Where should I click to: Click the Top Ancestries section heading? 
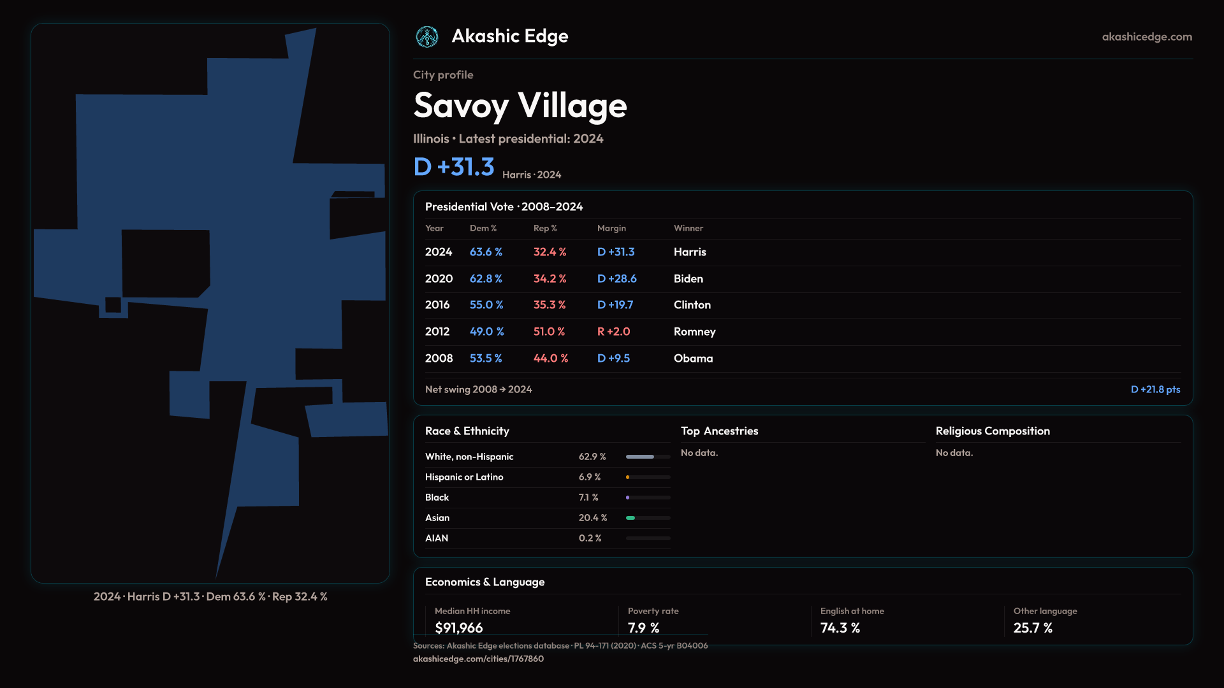719,431
